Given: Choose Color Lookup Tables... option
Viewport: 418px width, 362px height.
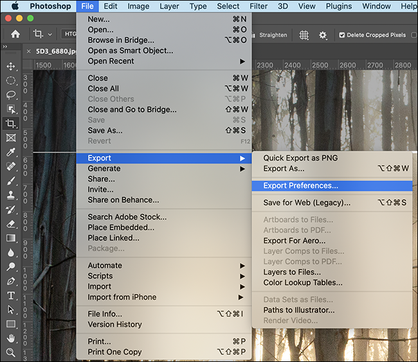Looking at the screenshot, I should (332, 282).
